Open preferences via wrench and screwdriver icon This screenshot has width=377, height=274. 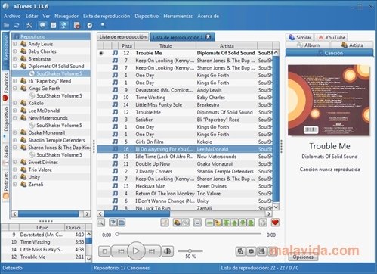(x=29, y=25)
